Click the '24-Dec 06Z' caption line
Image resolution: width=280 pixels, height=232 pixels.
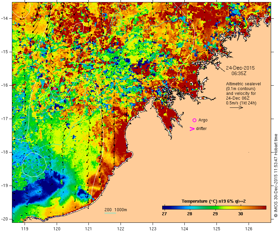[x=238, y=98]
